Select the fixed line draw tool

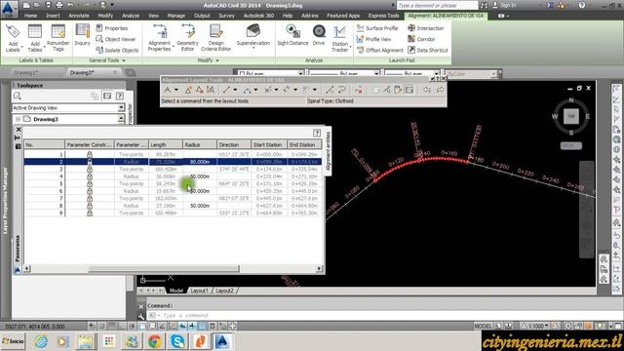click(x=226, y=90)
